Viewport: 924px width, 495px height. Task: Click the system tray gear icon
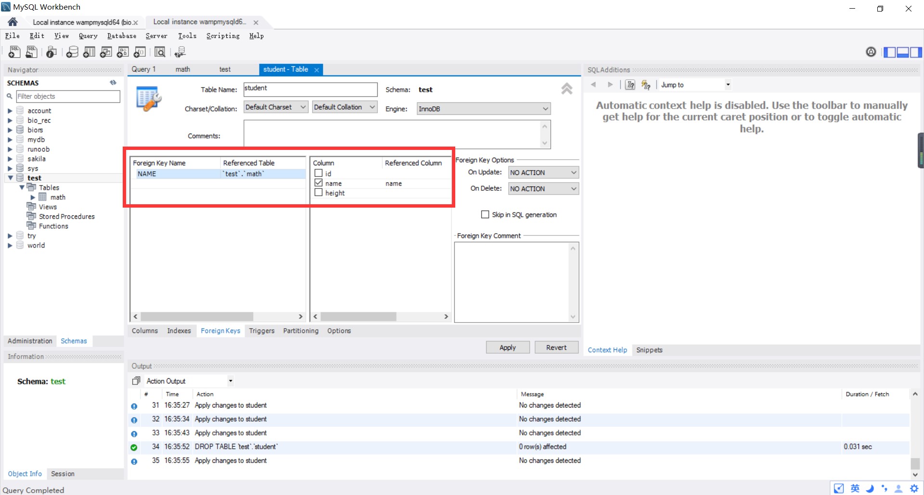914,488
